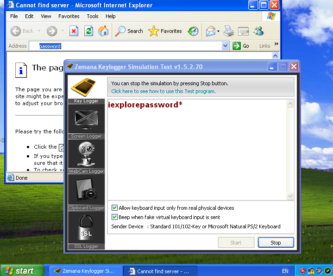Open the History icon in IE toolbar

click(x=193, y=31)
